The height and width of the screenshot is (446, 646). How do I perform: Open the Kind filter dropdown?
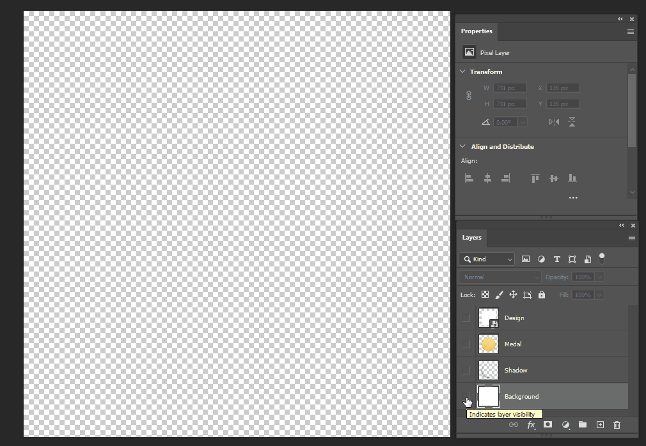(486, 259)
